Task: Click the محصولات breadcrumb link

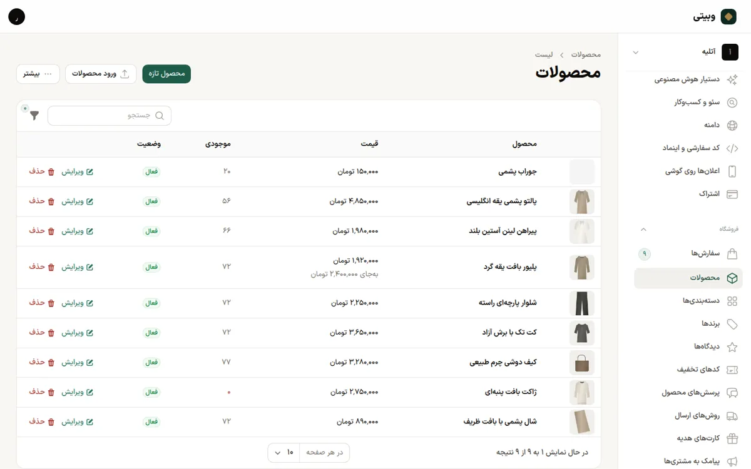Action: [x=586, y=55]
